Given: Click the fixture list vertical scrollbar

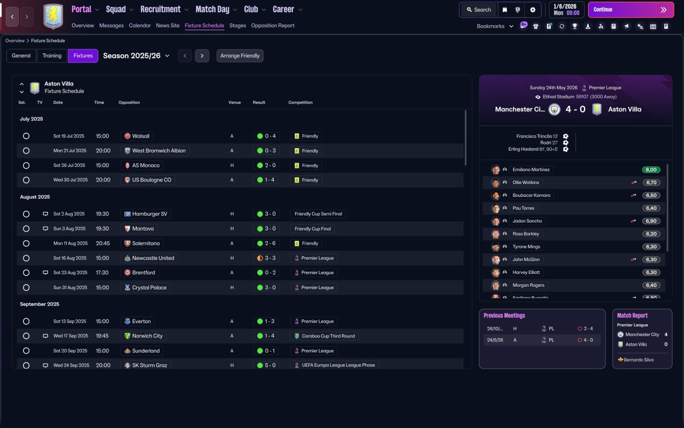Looking at the screenshot, I should pos(465,137).
